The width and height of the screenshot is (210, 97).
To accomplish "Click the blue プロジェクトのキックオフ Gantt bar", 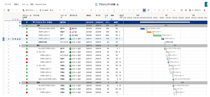I will [x=142, y=29].
